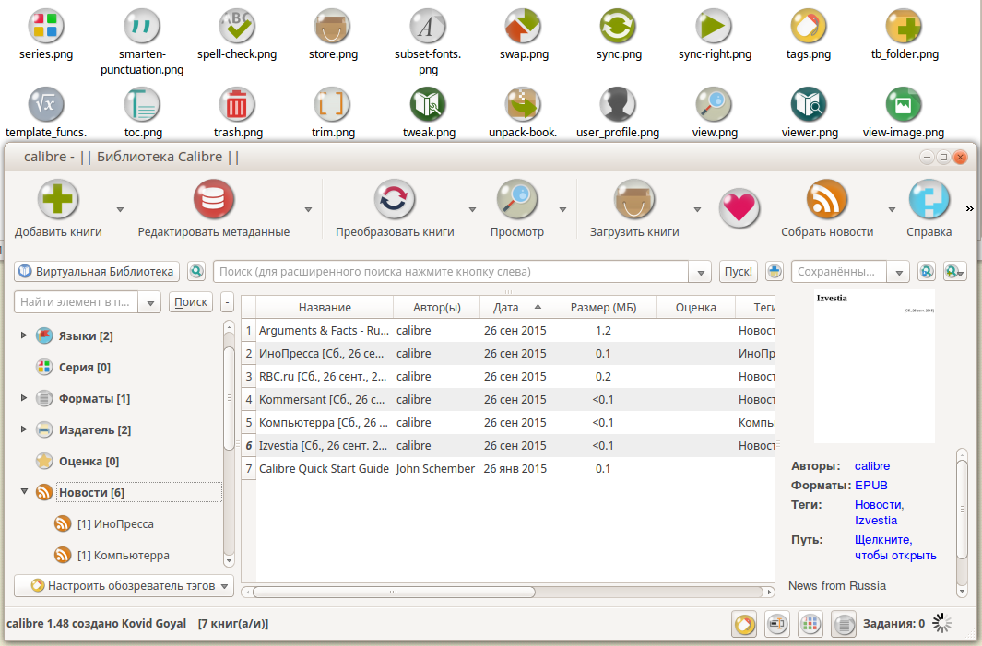Click Собрать новости RSS icon
The image size is (982, 646).
click(827, 200)
